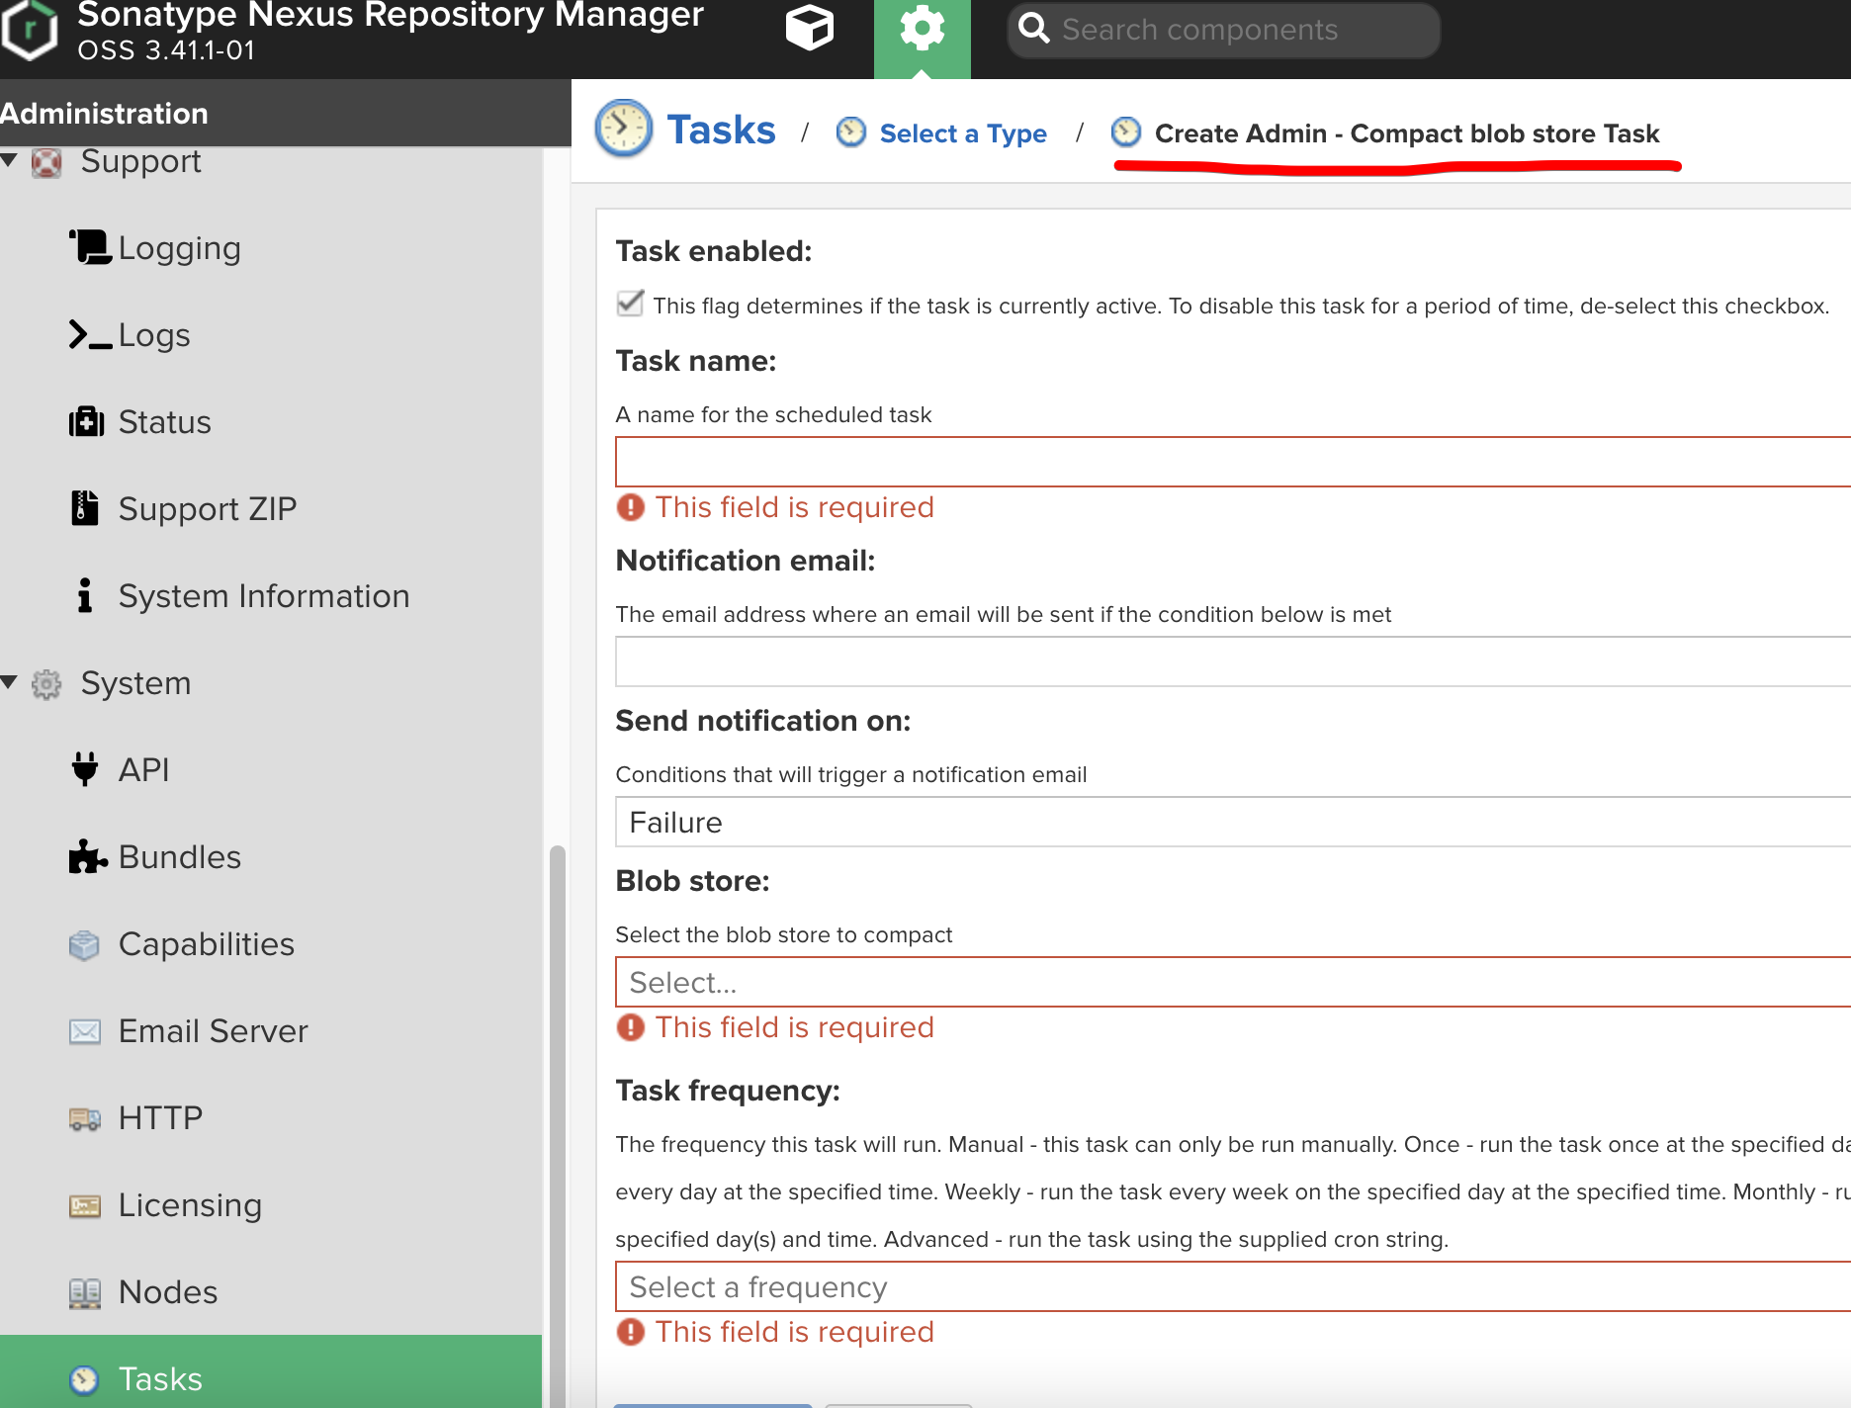This screenshot has height=1408, width=1851.
Task: Click the API plug icon
Action: tap(85, 768)
